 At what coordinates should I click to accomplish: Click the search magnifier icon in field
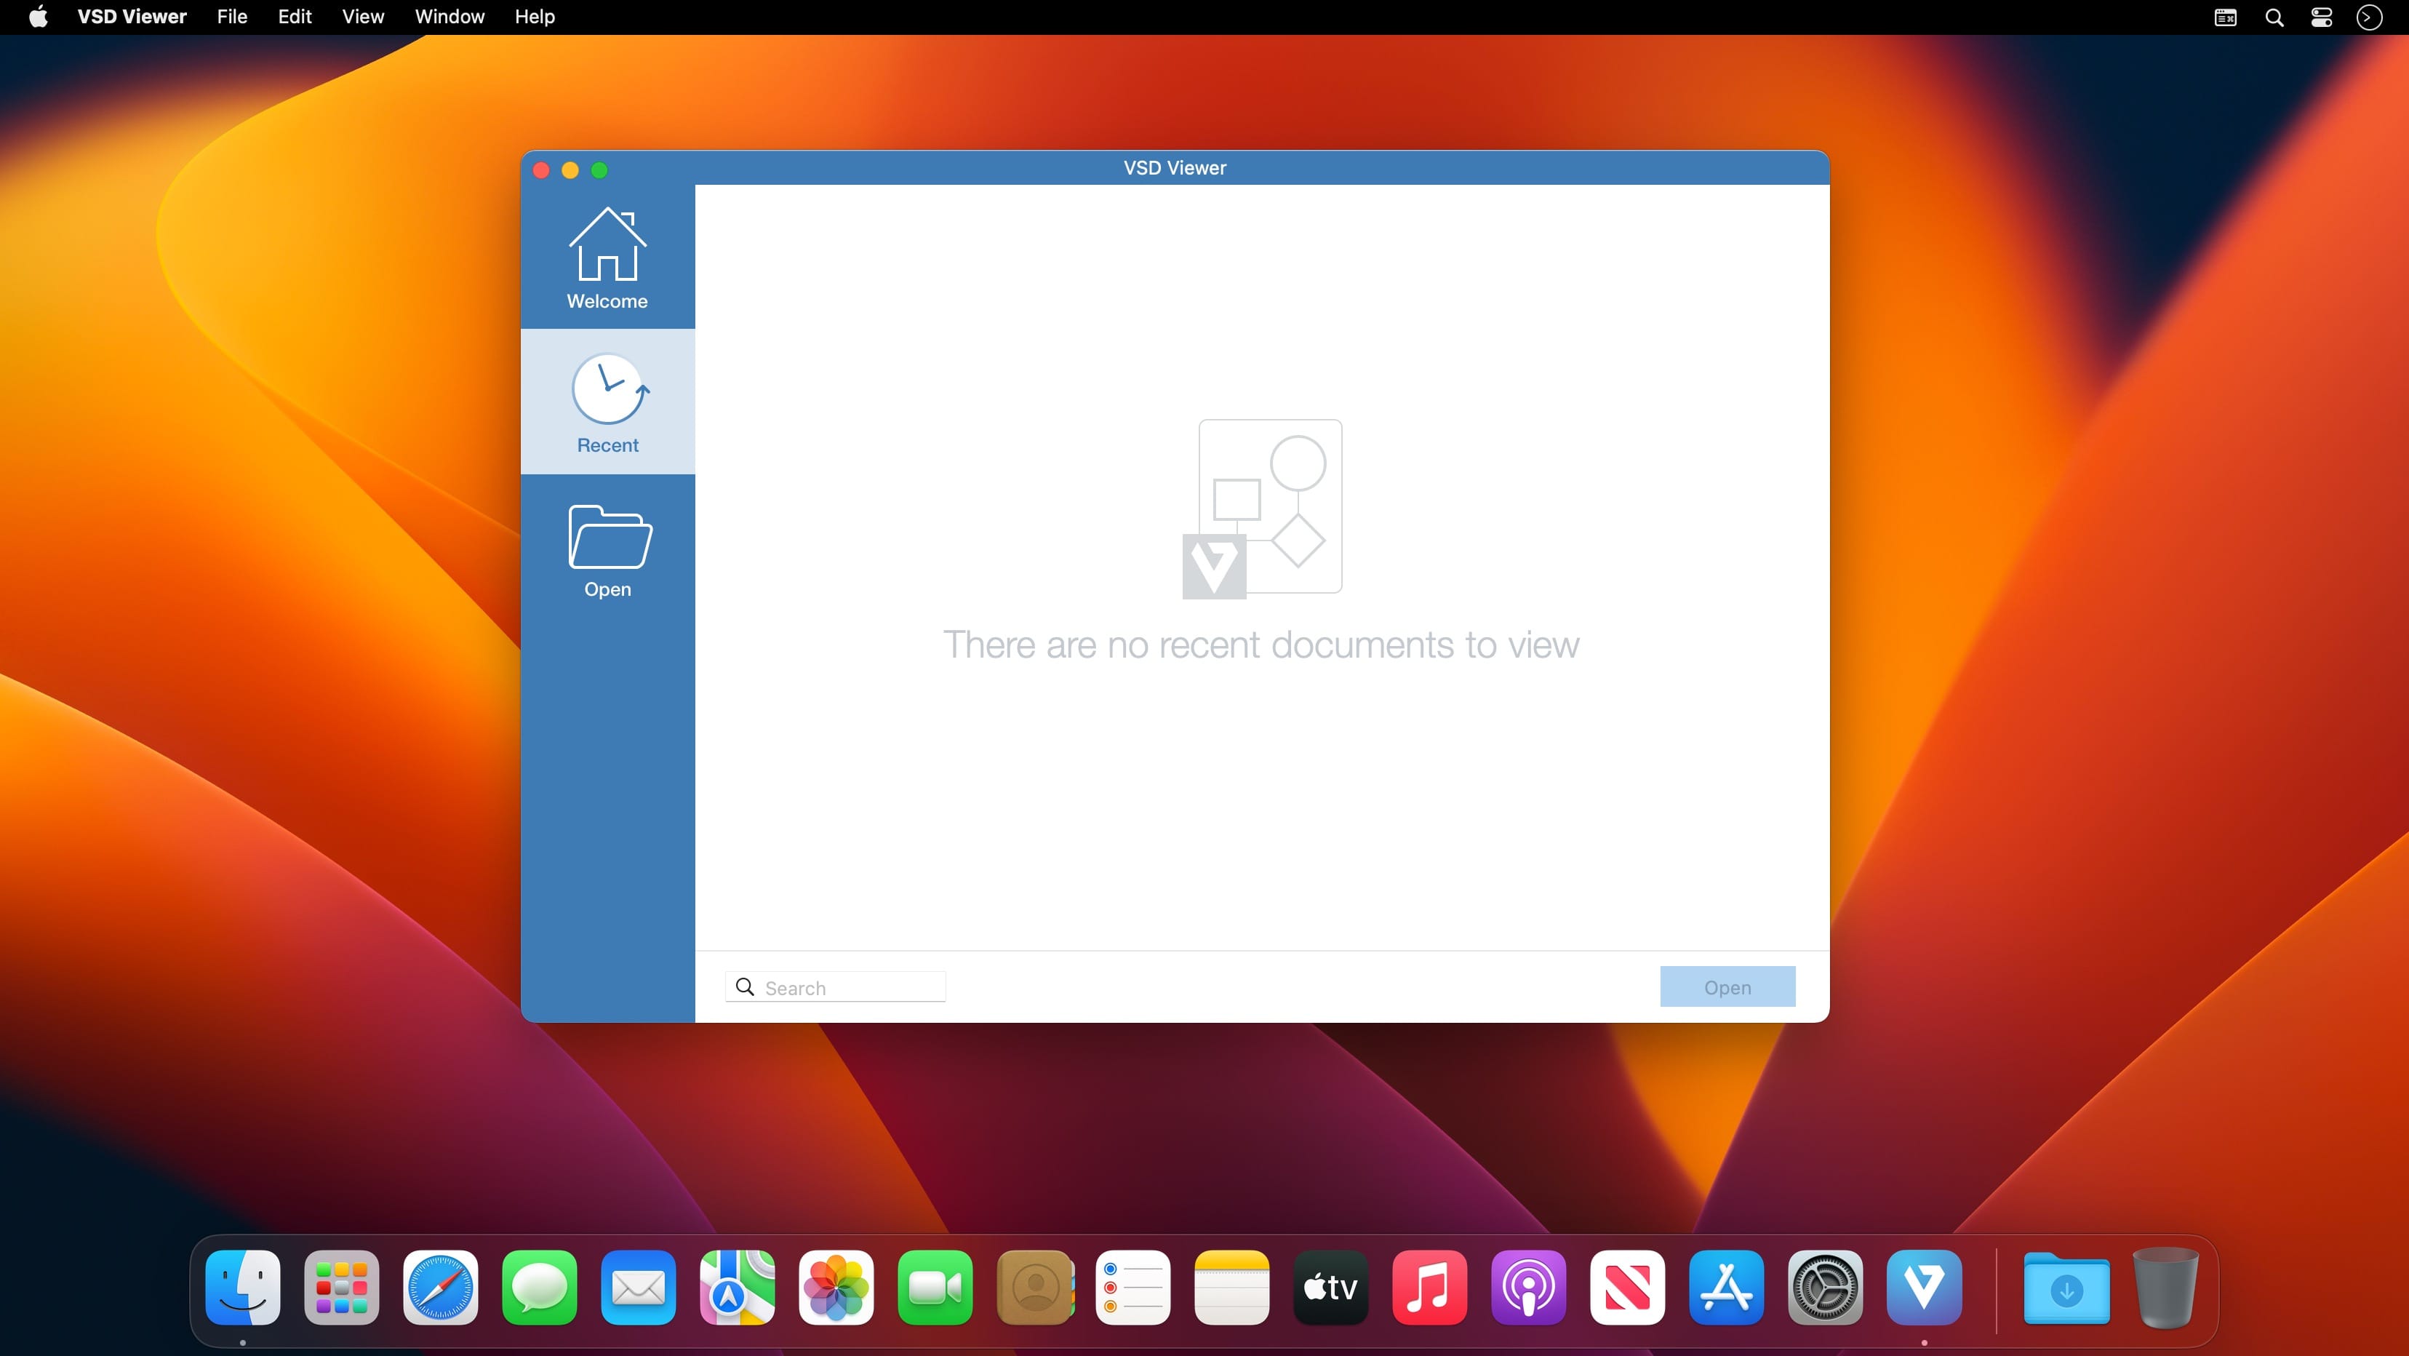[x=746, y=986]
